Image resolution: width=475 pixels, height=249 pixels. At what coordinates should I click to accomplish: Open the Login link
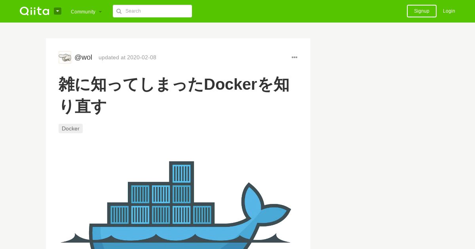449,11
